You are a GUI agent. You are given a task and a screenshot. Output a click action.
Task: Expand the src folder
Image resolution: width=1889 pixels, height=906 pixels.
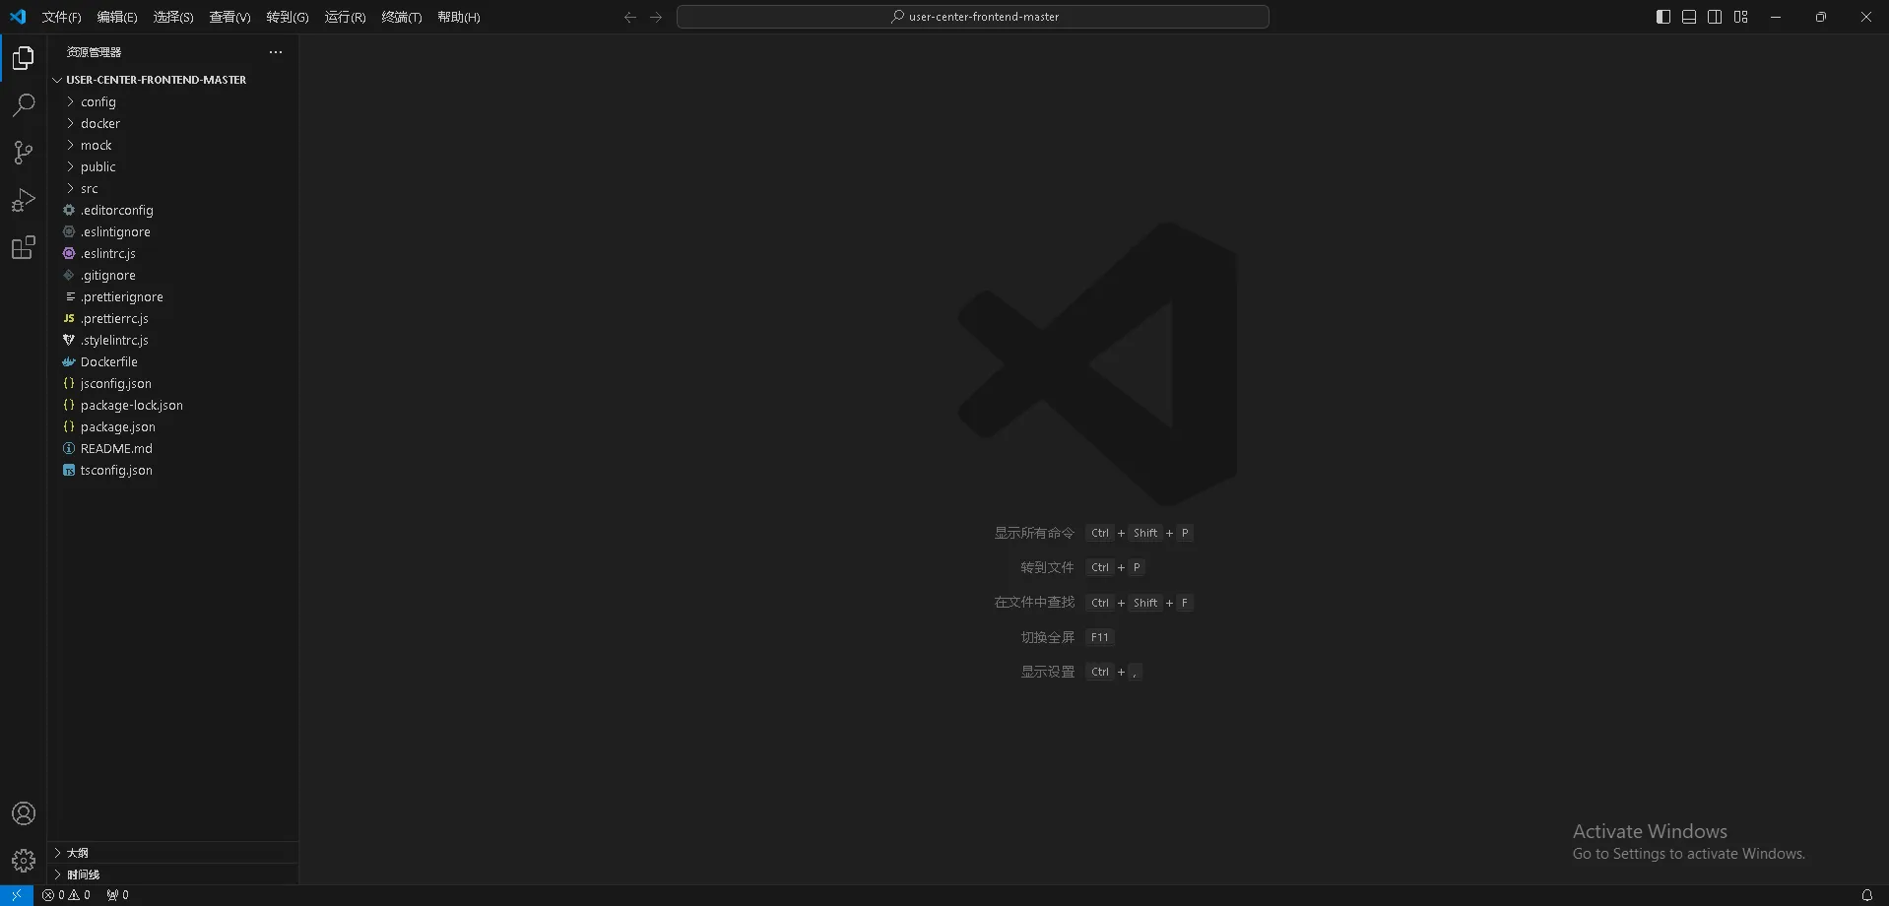(173, 188)
